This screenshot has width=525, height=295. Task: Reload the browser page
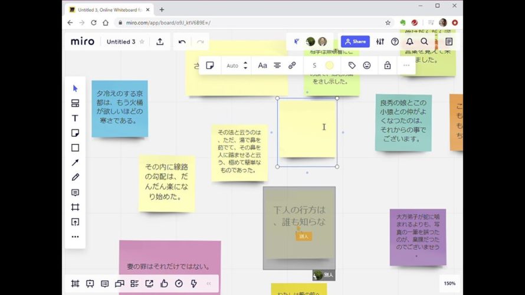tap(94, 23)
